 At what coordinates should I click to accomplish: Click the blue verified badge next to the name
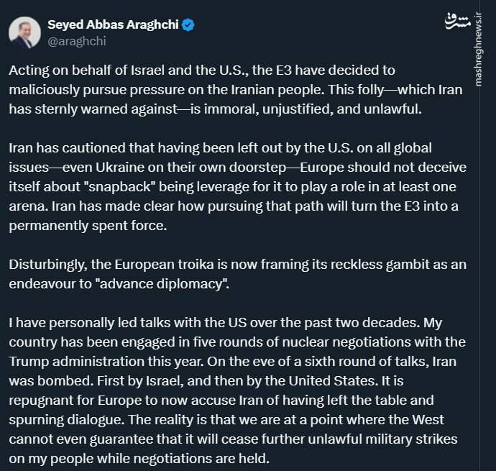coord(188,25)
